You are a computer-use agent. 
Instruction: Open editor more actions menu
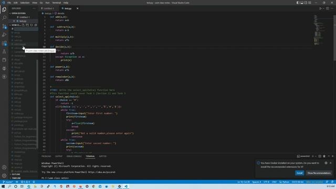[332, 8]
